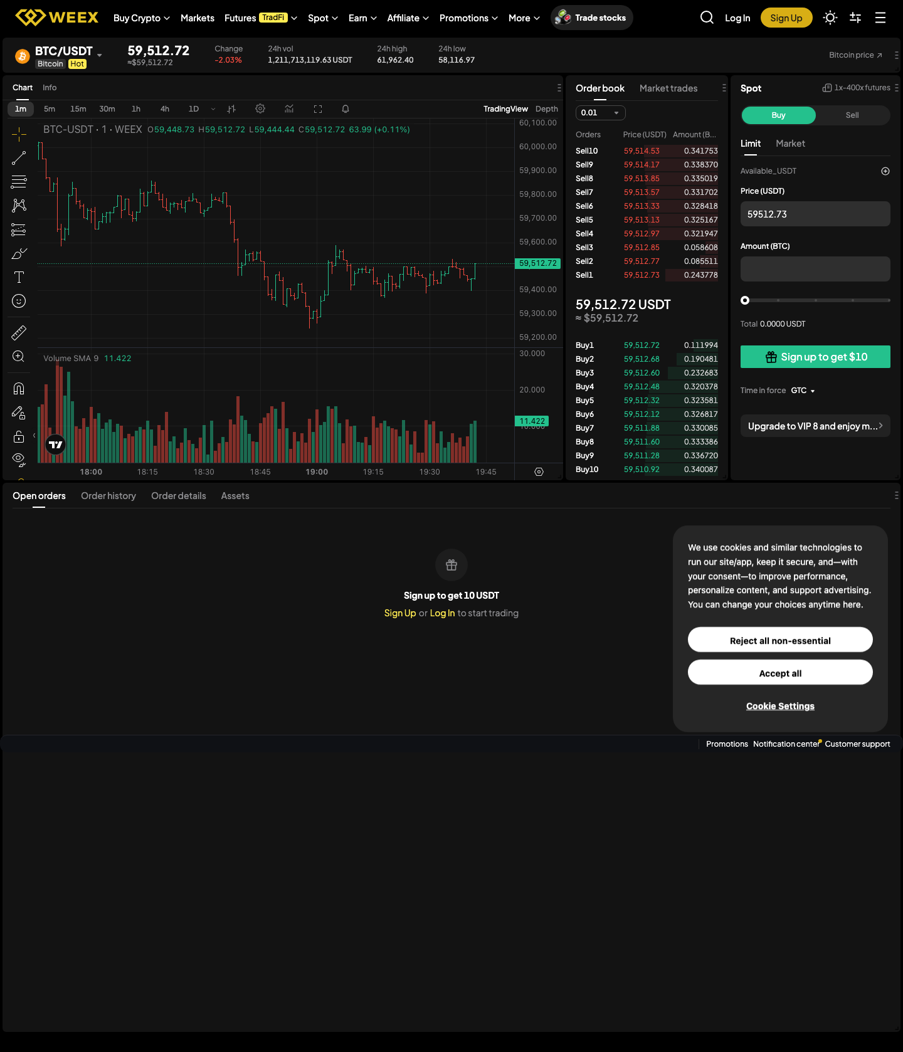Open Order history tab

click(108, 496)
